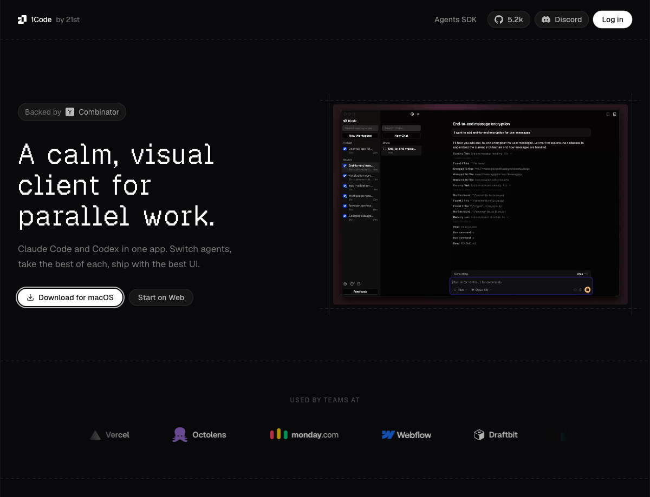Click the collapse sidebar chevrons in the preview
This screenshot has height=497, width=650.
click(x=418, y=114)
